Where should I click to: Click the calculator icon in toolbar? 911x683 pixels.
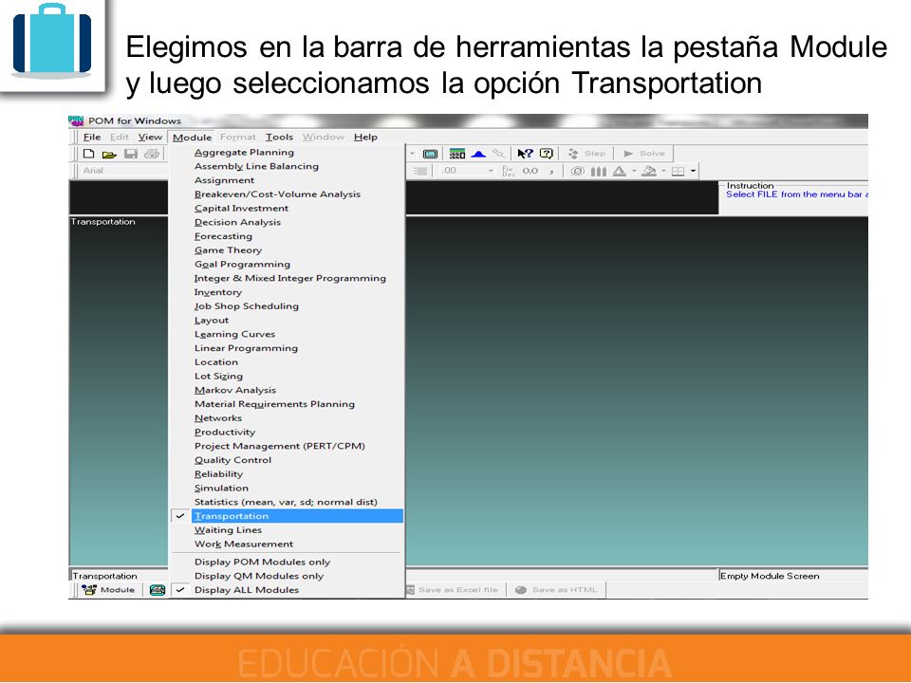(x=457, y=154)
